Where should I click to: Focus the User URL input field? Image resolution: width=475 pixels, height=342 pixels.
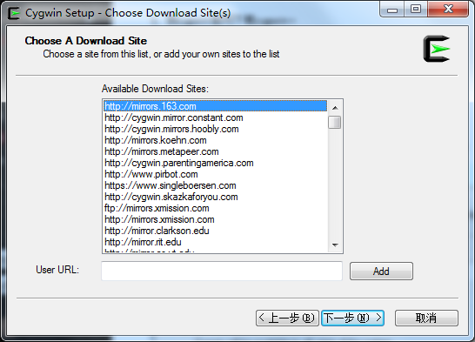(x=222, y=271)
